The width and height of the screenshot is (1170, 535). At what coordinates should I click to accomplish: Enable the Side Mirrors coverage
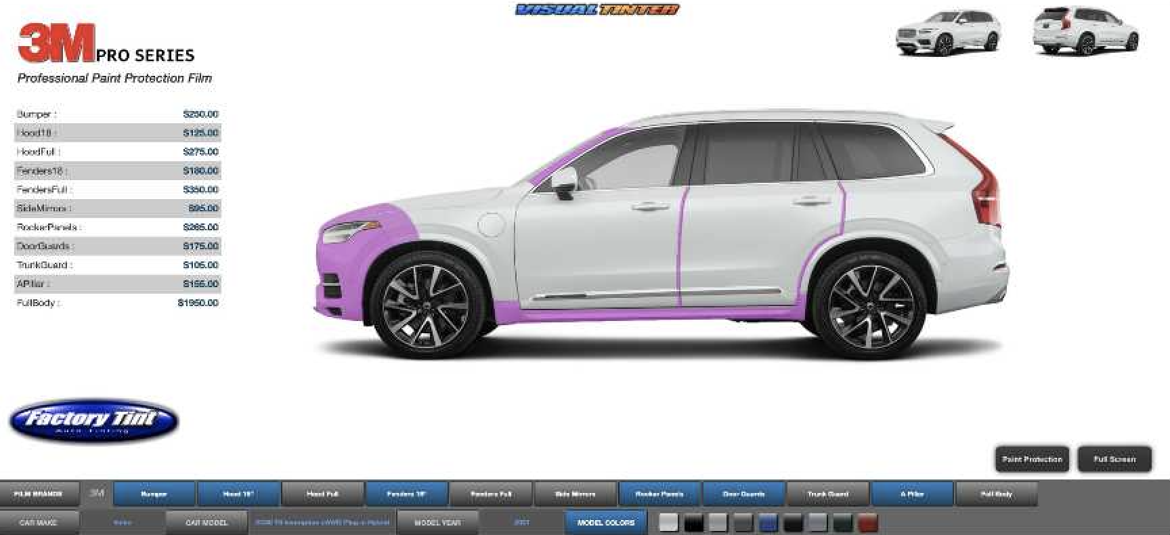tap(575, 494)
